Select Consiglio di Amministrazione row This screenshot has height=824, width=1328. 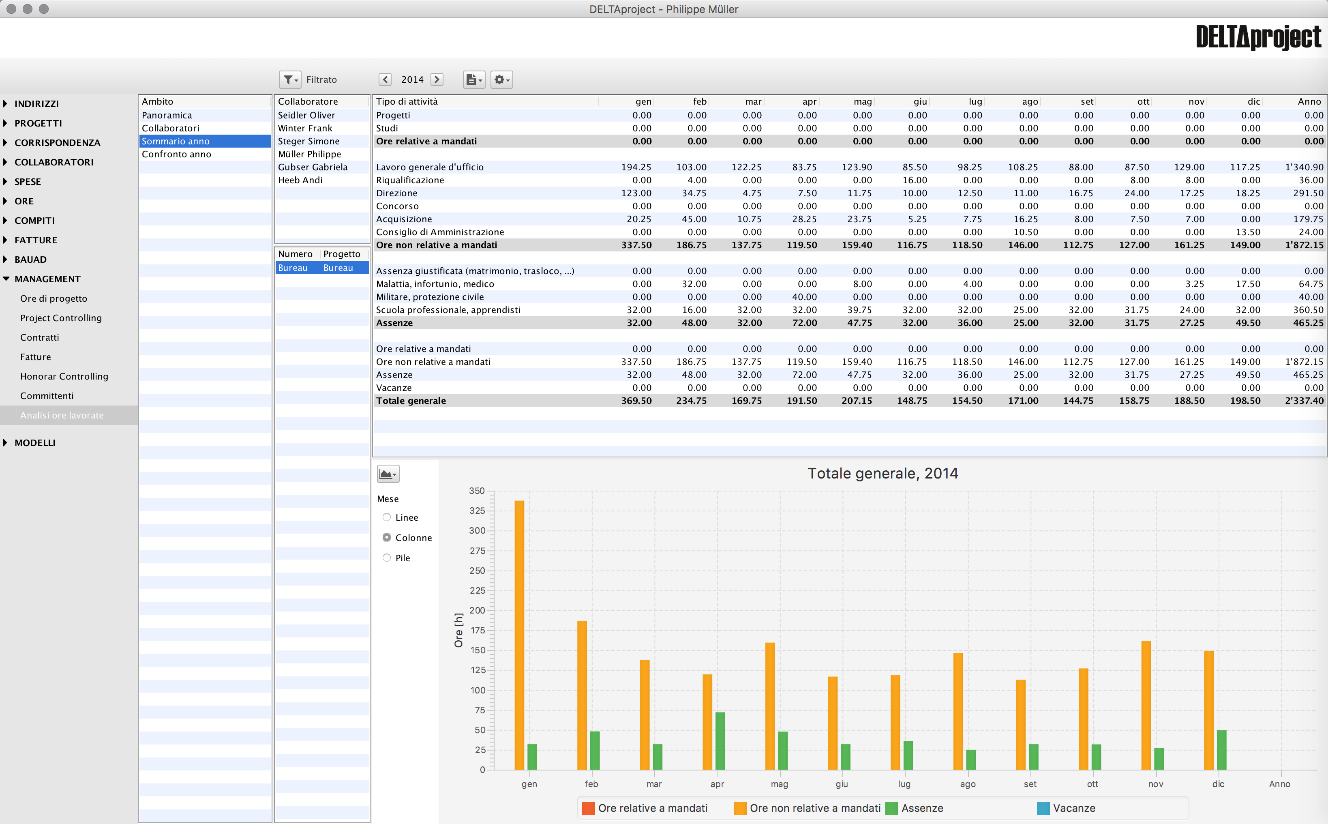pos(849,232)
